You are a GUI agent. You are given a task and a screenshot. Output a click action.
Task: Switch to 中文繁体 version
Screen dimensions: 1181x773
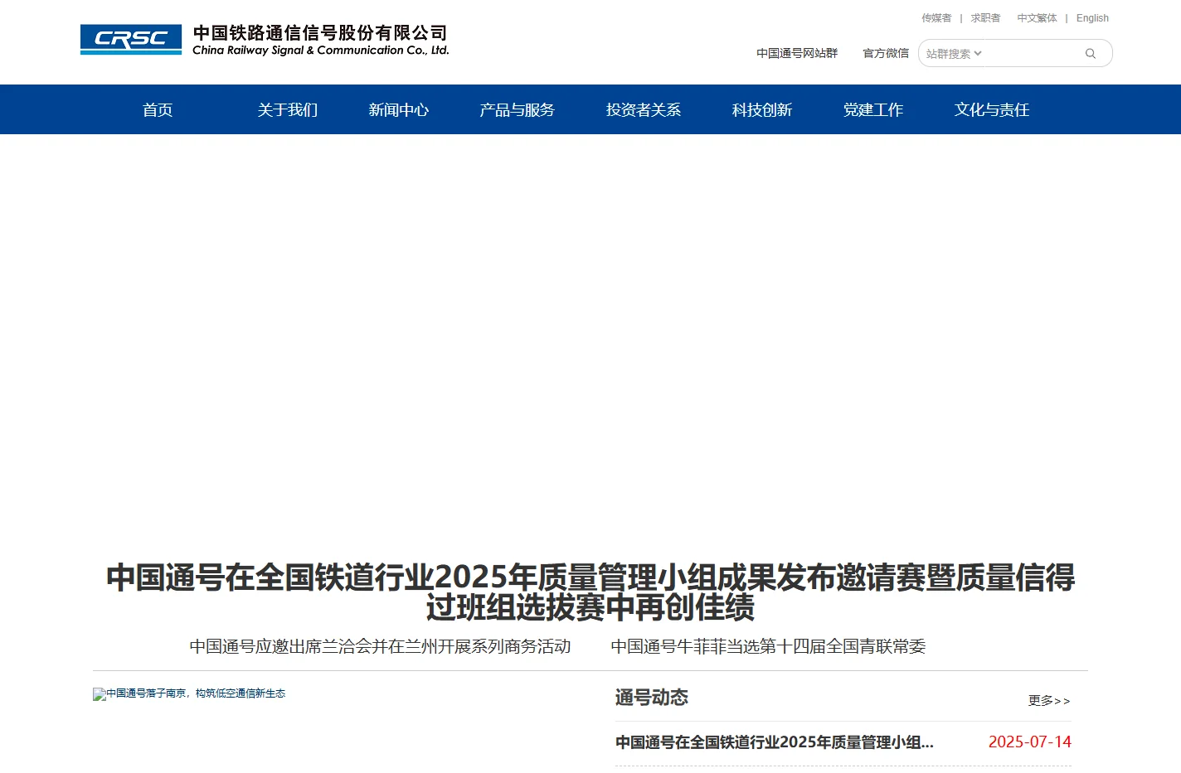(1037, 18)
